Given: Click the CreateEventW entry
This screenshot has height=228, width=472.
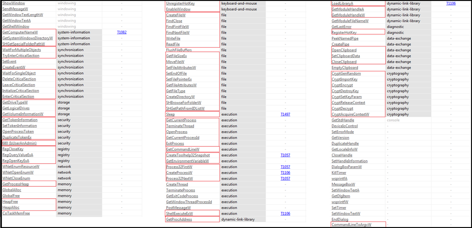Looking at the screenshot, I should (14, 67).
